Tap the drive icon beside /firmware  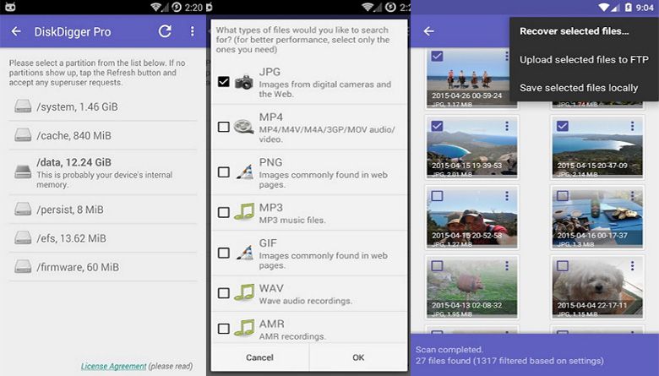[23, 266]
